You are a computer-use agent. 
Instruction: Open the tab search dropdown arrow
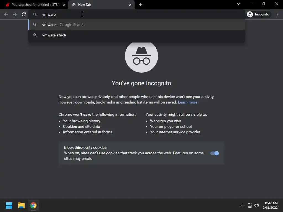point(239,4)
